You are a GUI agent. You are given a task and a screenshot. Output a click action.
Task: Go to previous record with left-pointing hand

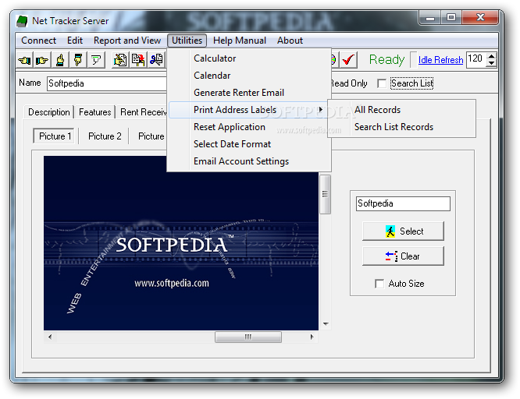pyautogui.click(x=24, y=60)
